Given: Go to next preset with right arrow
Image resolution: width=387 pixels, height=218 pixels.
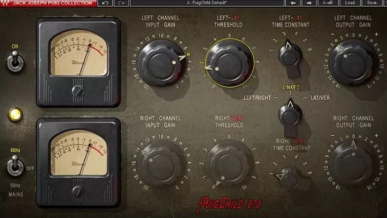Looking at the screenshot, I should point(309,3).
